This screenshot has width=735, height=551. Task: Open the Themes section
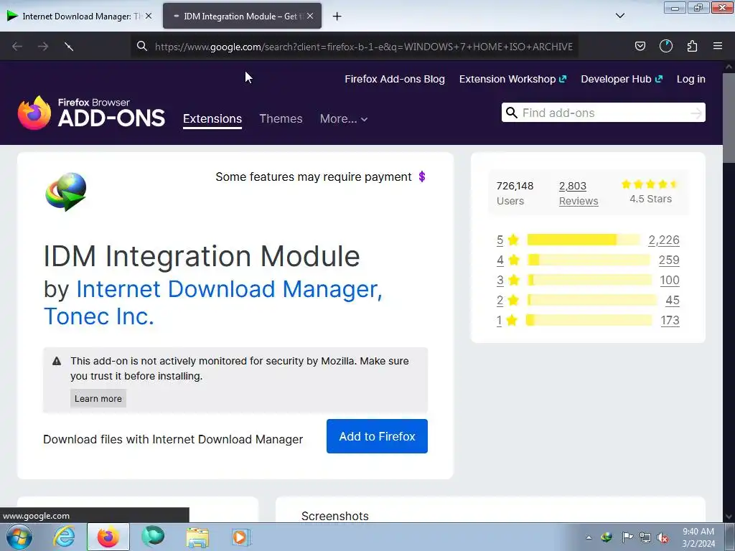coord(281,118)
